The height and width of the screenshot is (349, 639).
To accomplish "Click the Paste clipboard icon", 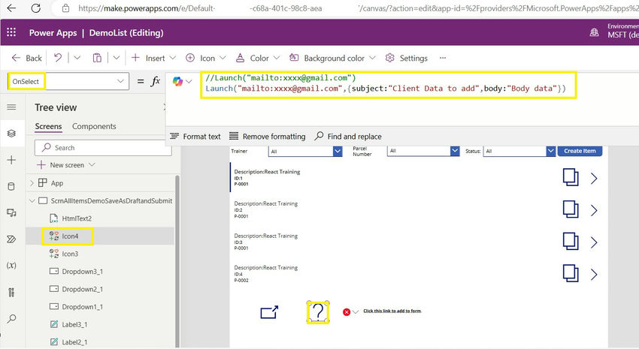I will click(97, 58).
